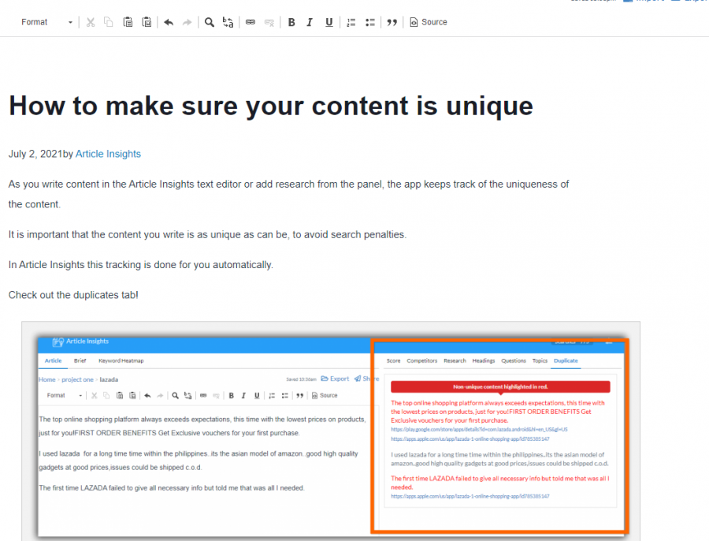Click the Unlink icon

click(x=269, y=22)
